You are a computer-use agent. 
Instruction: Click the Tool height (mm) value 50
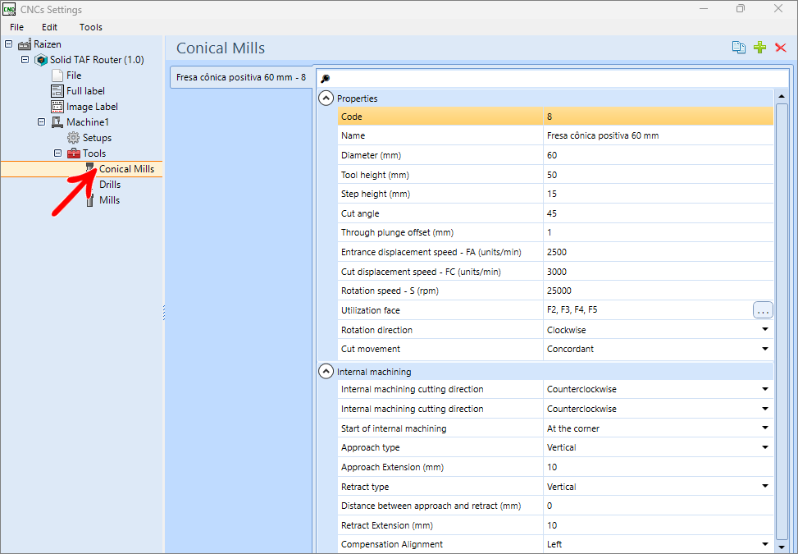[x=658, y=175]
